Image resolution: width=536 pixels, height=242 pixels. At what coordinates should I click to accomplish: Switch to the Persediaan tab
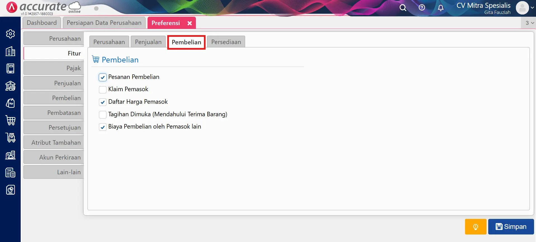pos(226,42)
